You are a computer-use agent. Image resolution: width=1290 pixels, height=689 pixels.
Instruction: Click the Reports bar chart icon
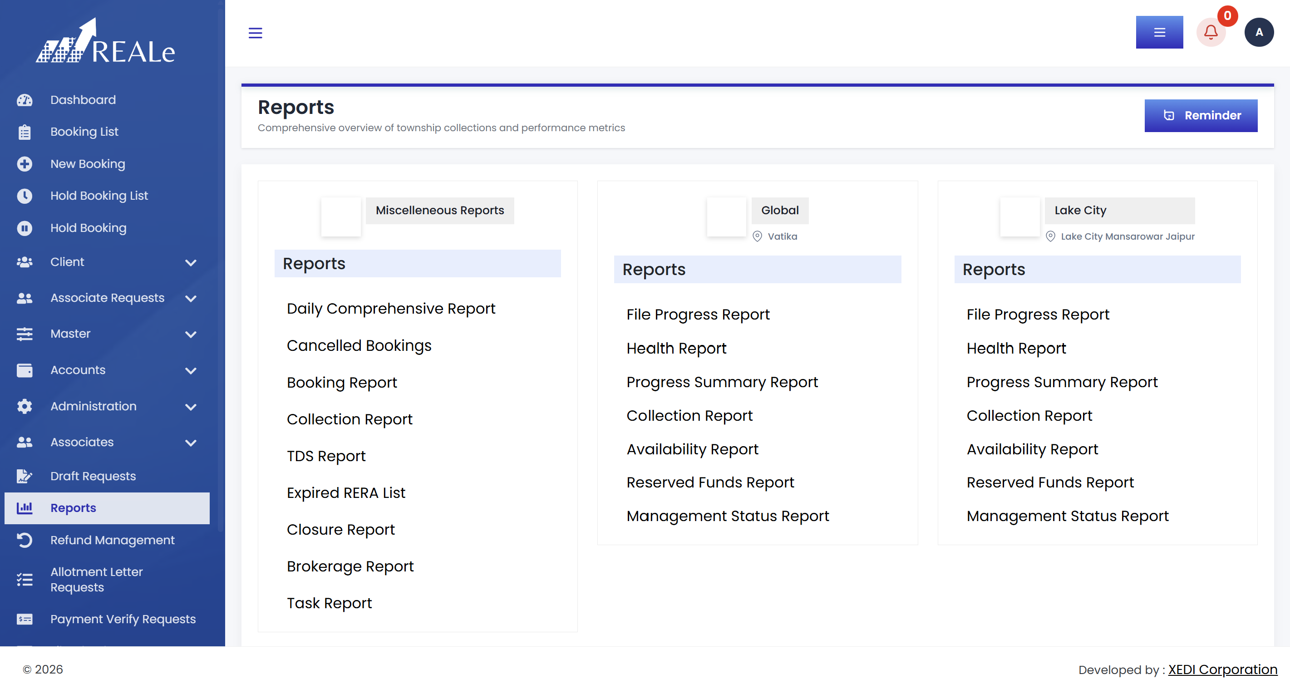[25, 508]
